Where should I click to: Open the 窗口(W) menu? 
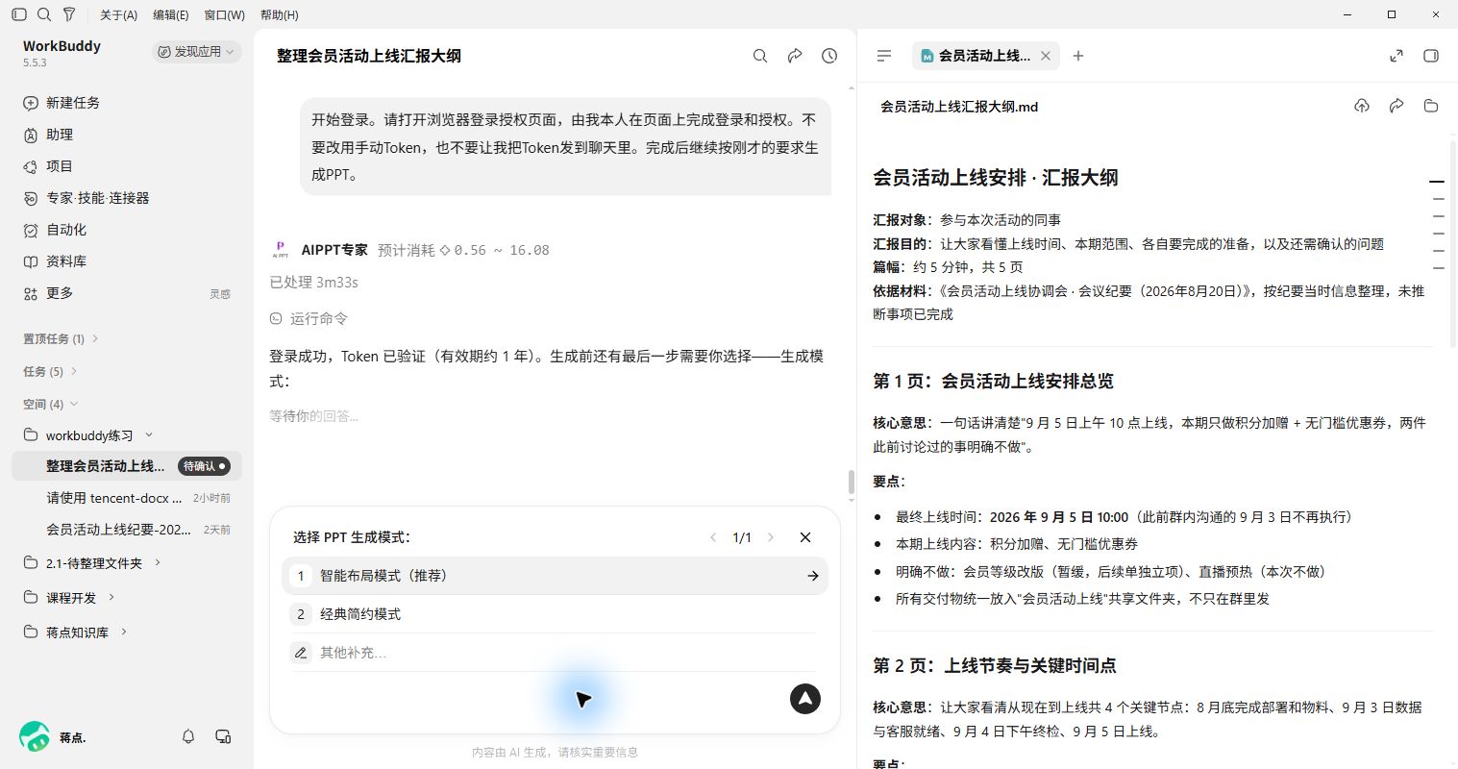click(224, 14)
